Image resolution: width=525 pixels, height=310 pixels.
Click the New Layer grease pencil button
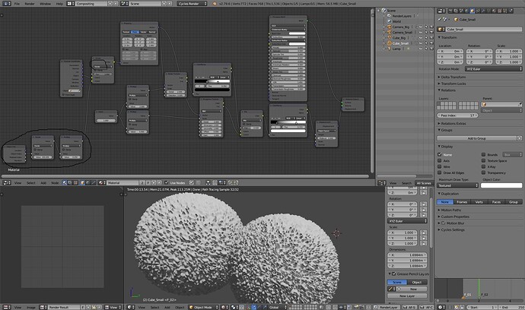pos(407,296)
